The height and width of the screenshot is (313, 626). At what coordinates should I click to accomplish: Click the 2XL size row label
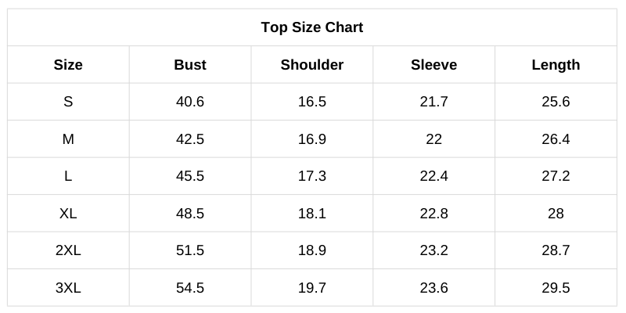tap(68, 250)
